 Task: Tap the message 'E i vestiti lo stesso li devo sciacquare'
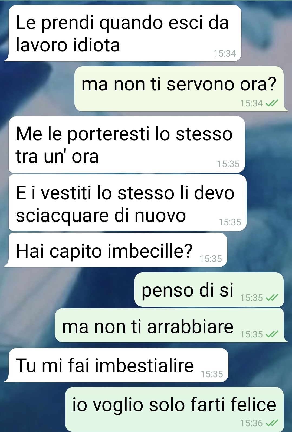[127, 203]
